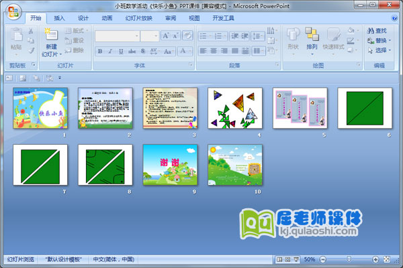Viewport: 403px width, 268px height.
Task: Open the Font Color dropdown
Action: tap(185, 51)
